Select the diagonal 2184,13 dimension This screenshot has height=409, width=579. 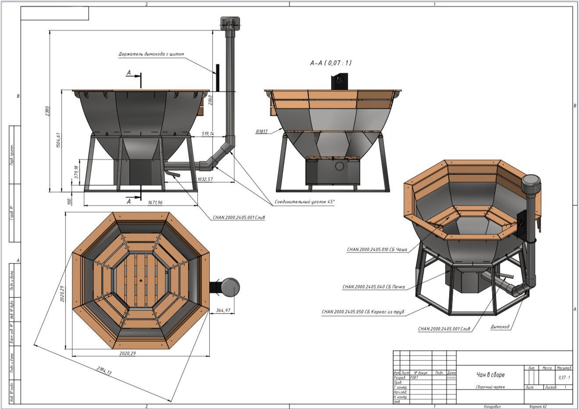pyautogui.click(x=104, y=370)
